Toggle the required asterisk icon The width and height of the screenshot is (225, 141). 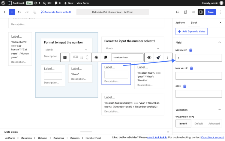(x=96, y=57)
